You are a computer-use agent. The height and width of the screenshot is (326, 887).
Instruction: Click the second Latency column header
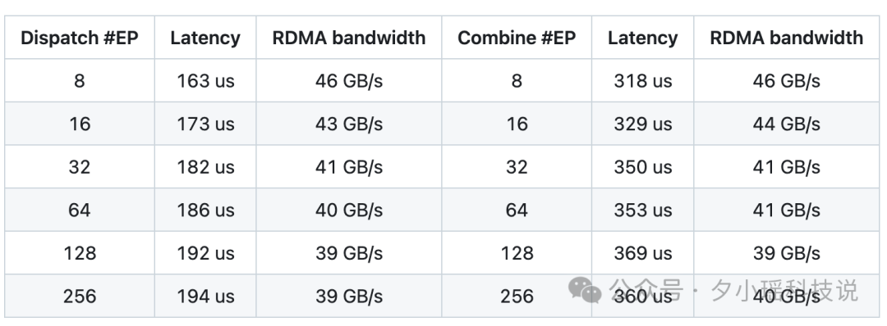[x=642, y=38]
